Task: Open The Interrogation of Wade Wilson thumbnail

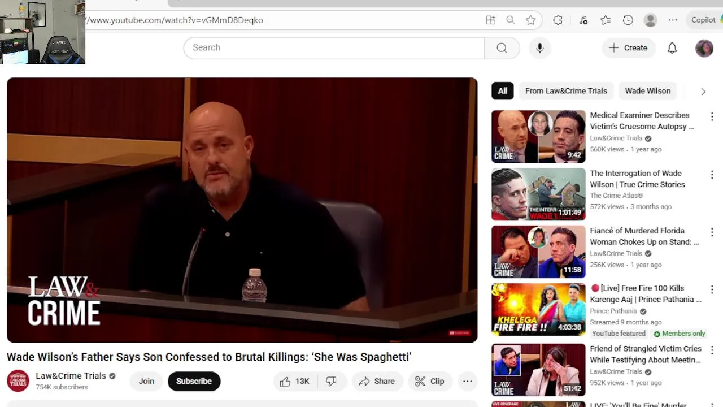Action: 538,194
